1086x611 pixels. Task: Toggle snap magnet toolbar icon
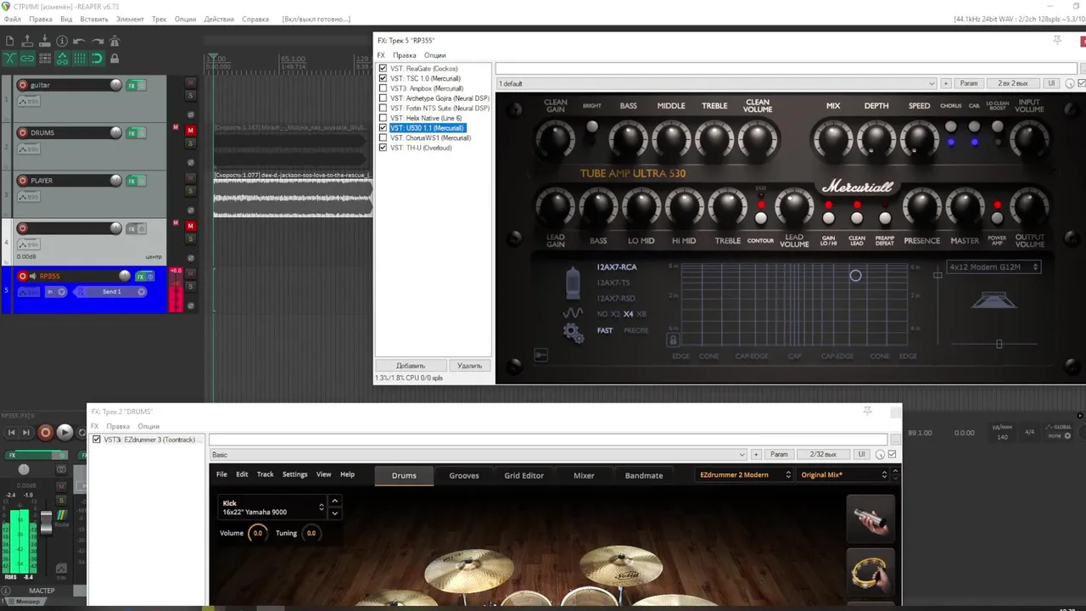[97, 59]
